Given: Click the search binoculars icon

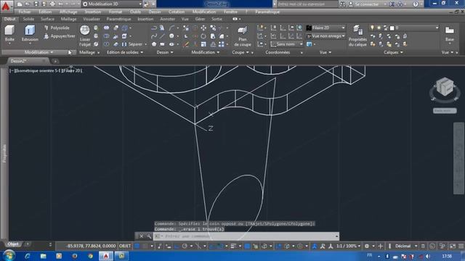Looking at the screenshot, I should coord(342,4).
